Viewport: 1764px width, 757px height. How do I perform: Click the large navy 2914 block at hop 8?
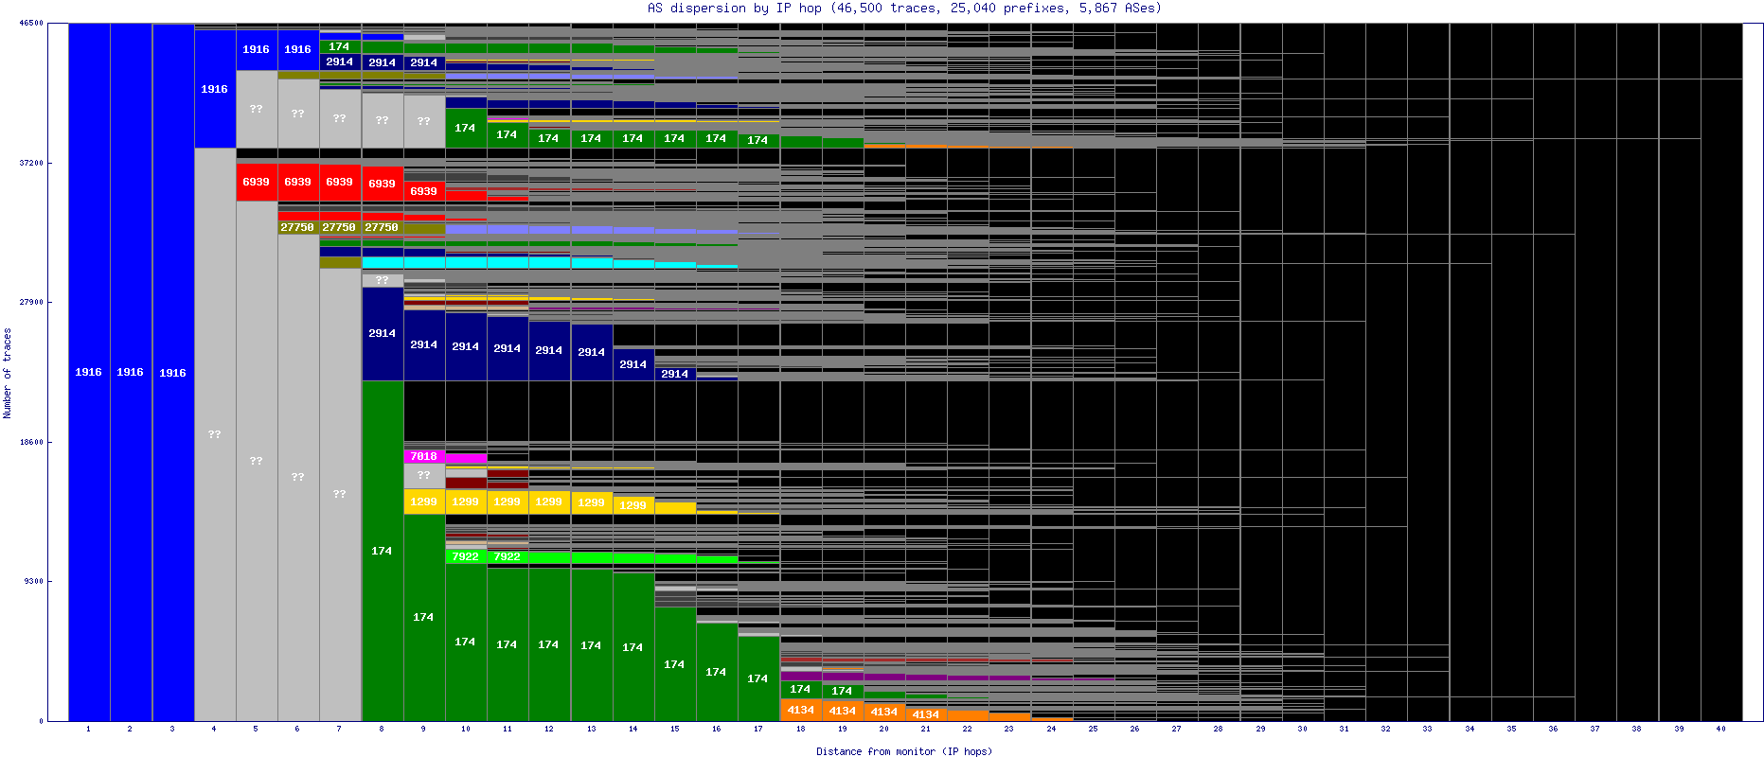click(383, 333)
